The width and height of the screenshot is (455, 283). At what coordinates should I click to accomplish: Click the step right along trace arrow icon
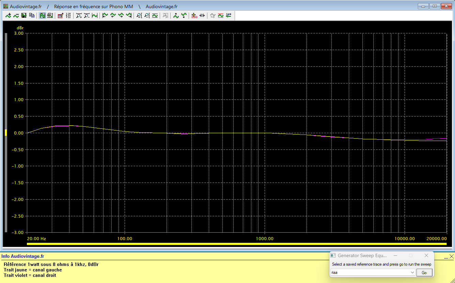121,15
